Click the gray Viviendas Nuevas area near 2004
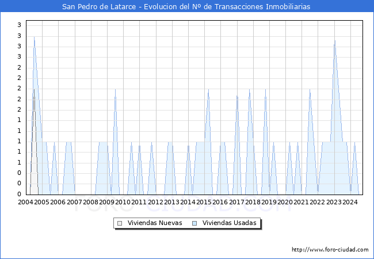 click(34, 144)
